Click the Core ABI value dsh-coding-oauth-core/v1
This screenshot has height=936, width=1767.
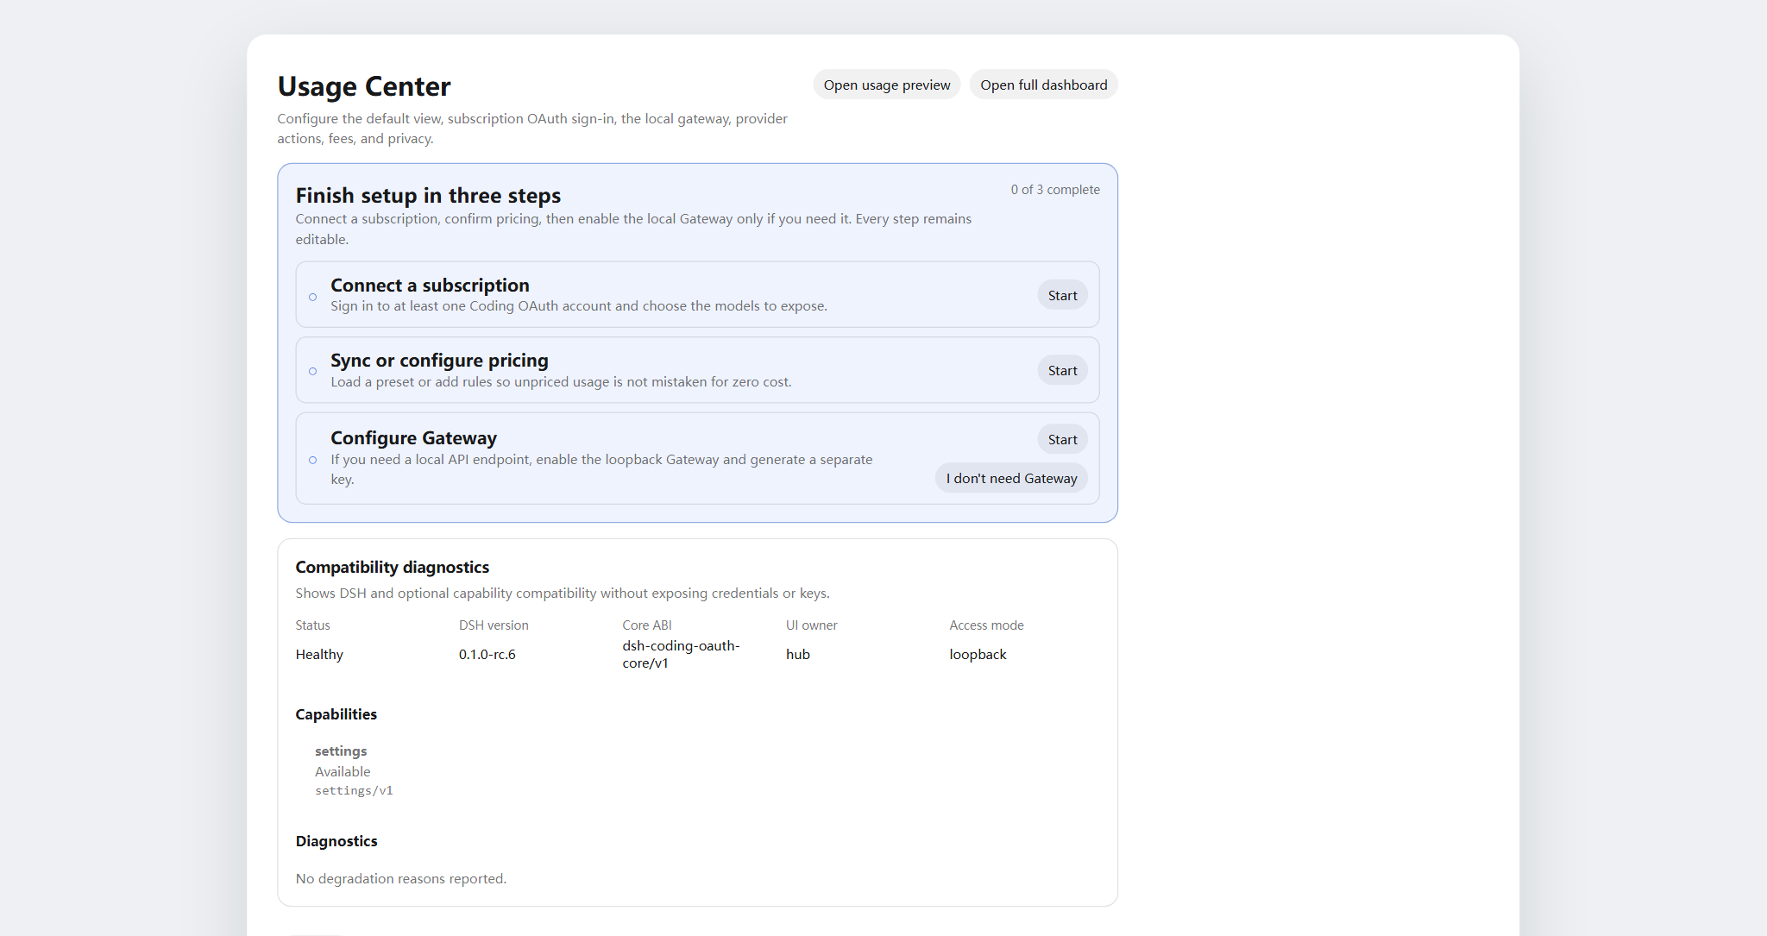click(681, 654)
